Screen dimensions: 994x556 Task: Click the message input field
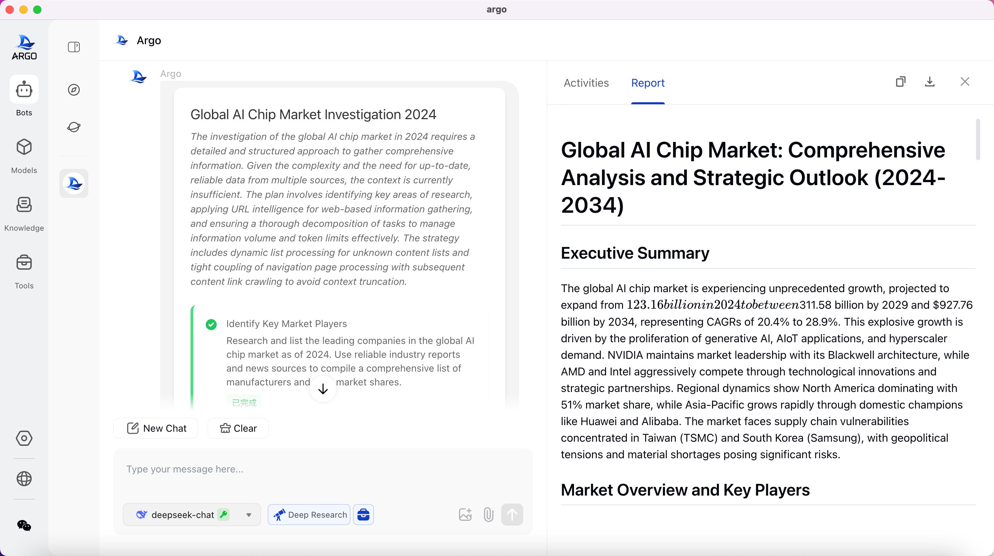click(x=323, y=469)
